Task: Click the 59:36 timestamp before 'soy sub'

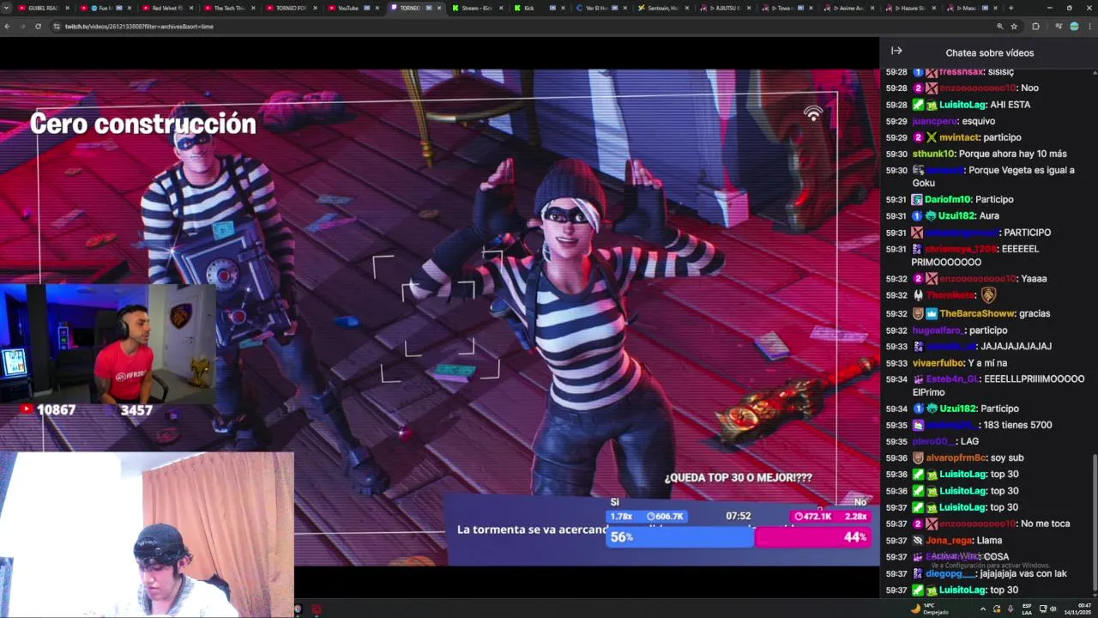Action: tap(896, 458)
